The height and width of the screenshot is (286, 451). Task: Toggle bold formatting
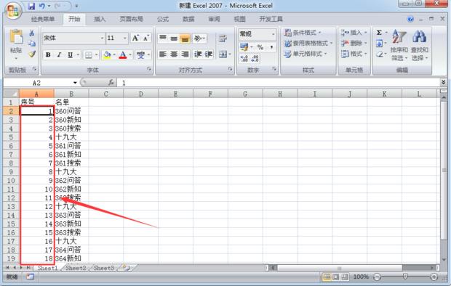48,54
